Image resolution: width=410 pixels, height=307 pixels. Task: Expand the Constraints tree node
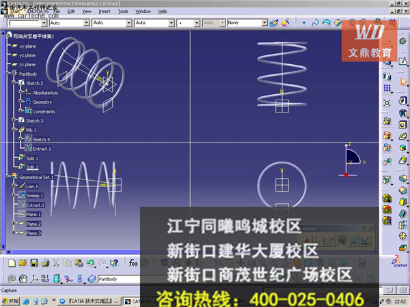pyautogui.click(x=20, y=111)
